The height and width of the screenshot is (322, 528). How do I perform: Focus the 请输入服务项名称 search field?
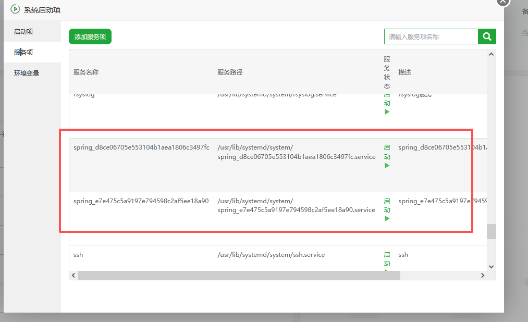point(431,36)
